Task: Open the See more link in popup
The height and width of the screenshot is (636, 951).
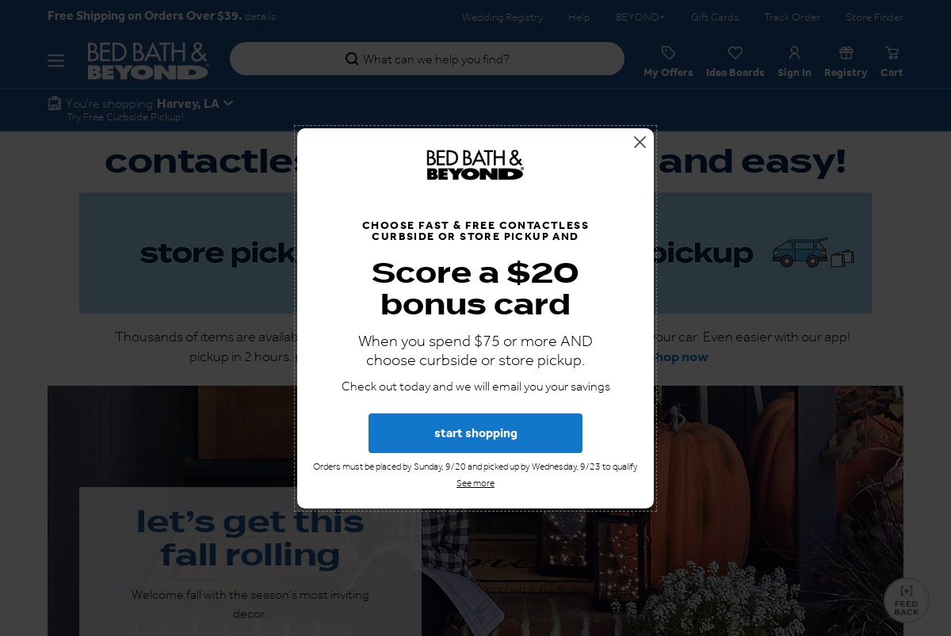Action: [x=475, y=484]
